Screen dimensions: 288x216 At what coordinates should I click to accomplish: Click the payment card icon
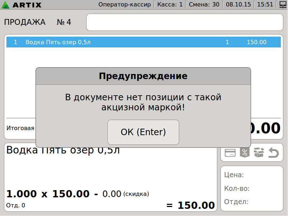(230, 153)
